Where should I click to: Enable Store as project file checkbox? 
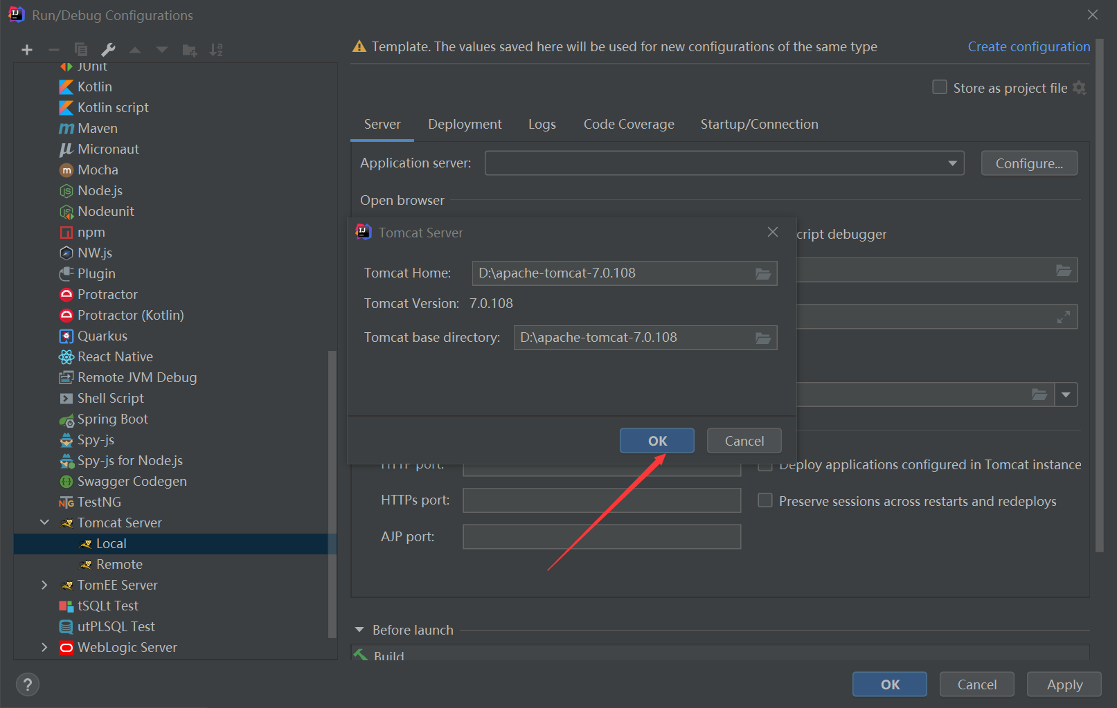[940, 87]
